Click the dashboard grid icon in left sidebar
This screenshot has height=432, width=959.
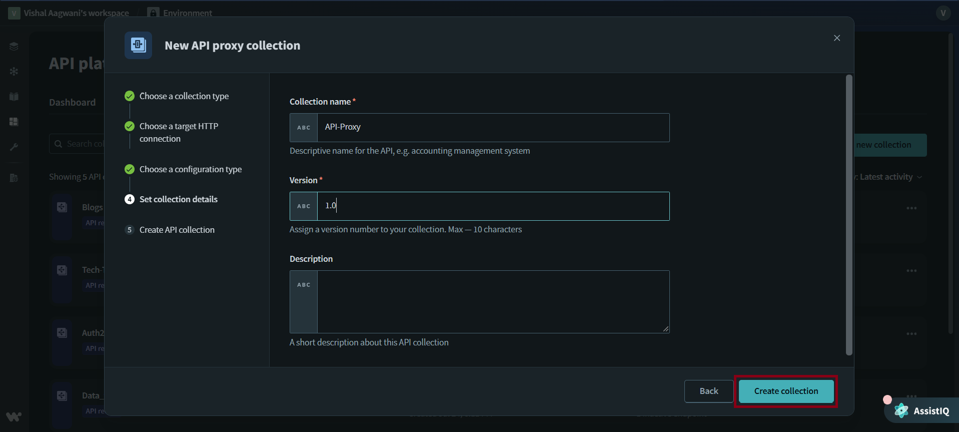point(14,122)
